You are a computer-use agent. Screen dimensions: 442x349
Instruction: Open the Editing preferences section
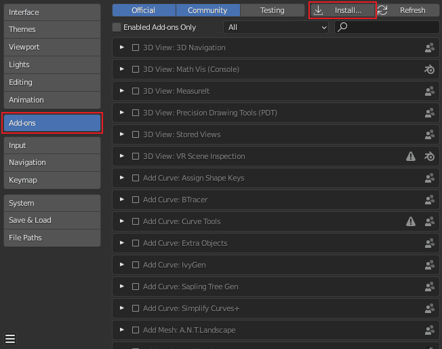click(52, 82)
